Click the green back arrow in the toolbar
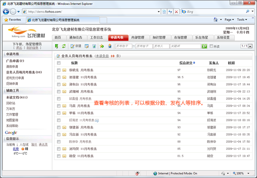257x178 pixels. (56, 46)
